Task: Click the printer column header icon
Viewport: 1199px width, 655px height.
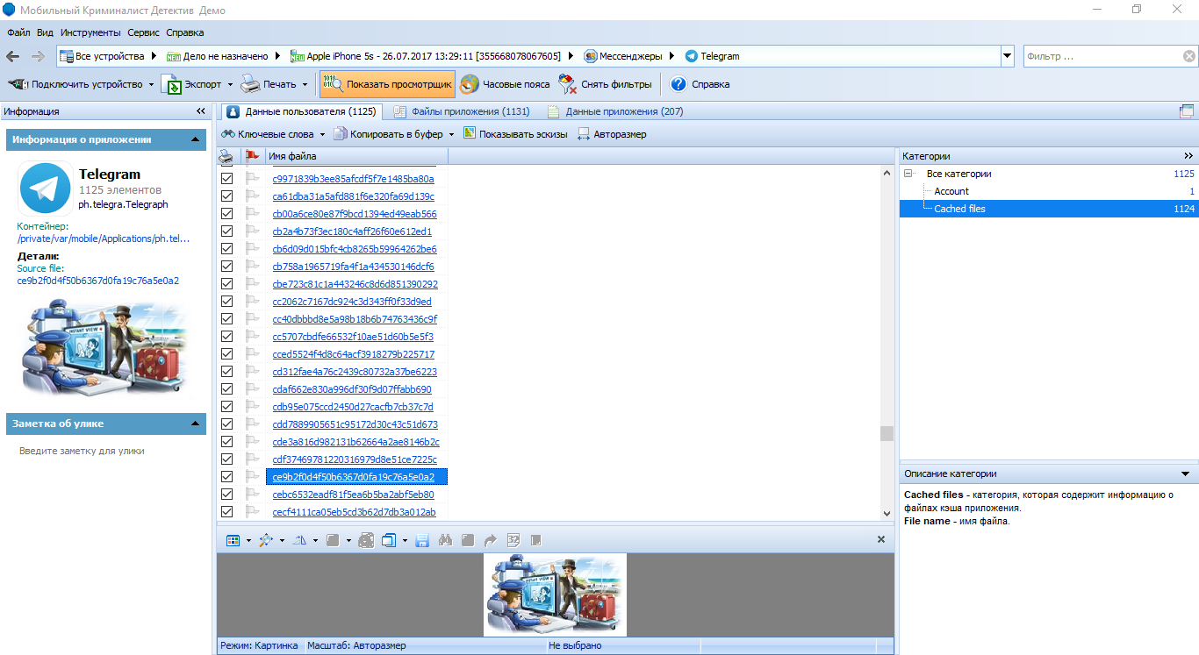Action: click(226, 157)
